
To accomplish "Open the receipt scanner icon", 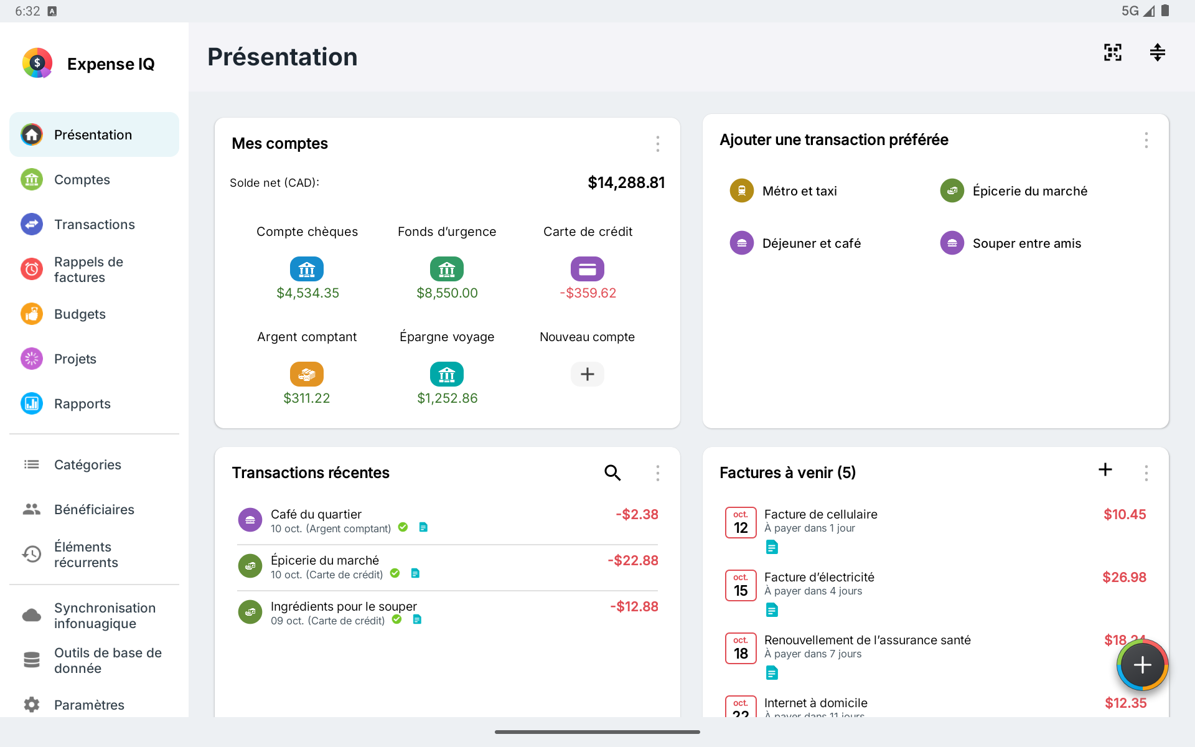I will click(x=1112, y=52).
